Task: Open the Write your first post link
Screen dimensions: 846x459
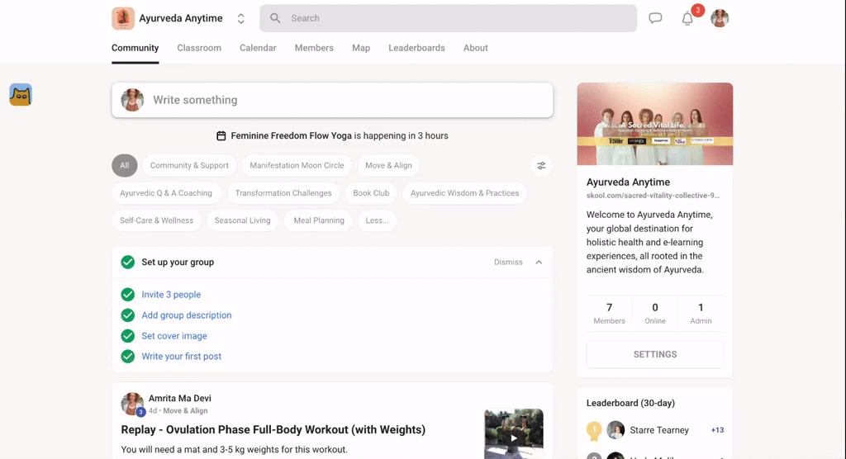Action: [181, 356]
